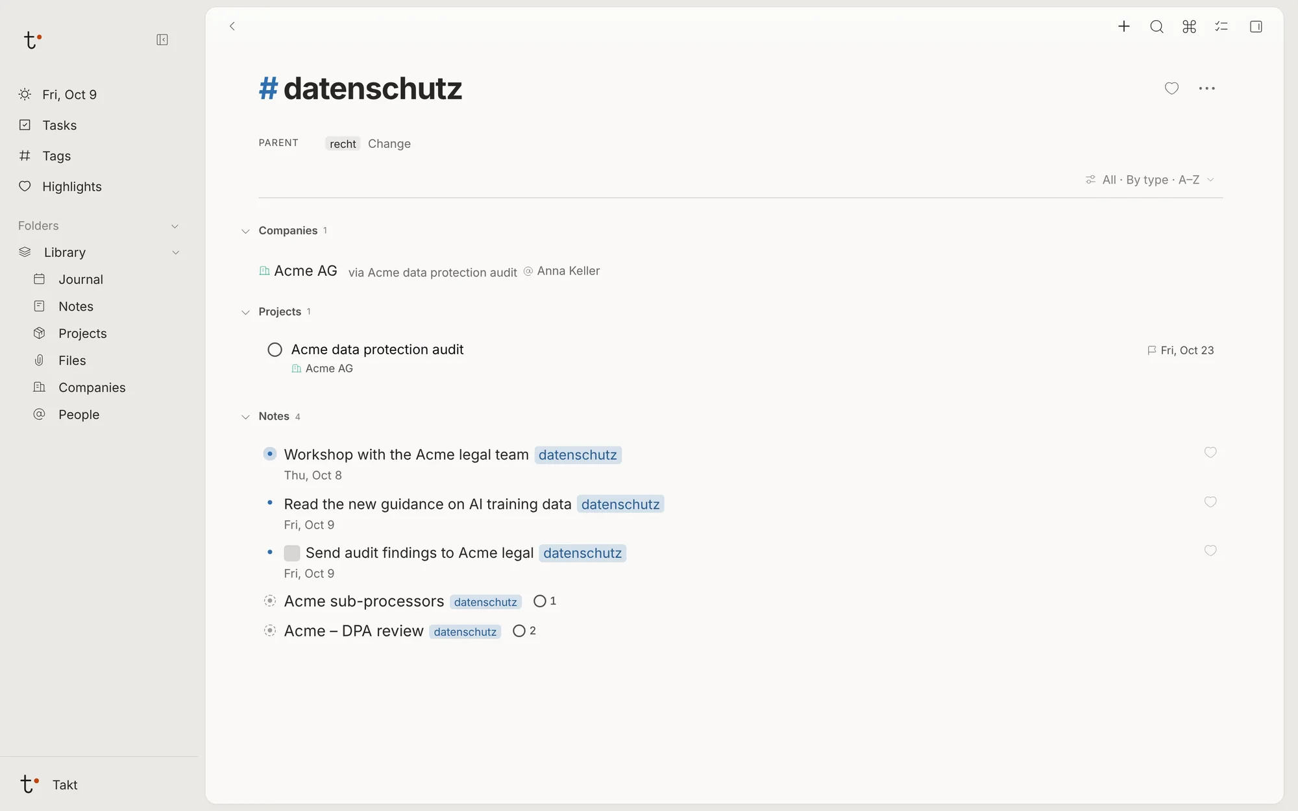Click datenschutz tag on Workshop note
Screen dimensions: 1298x811
(578, 455)
